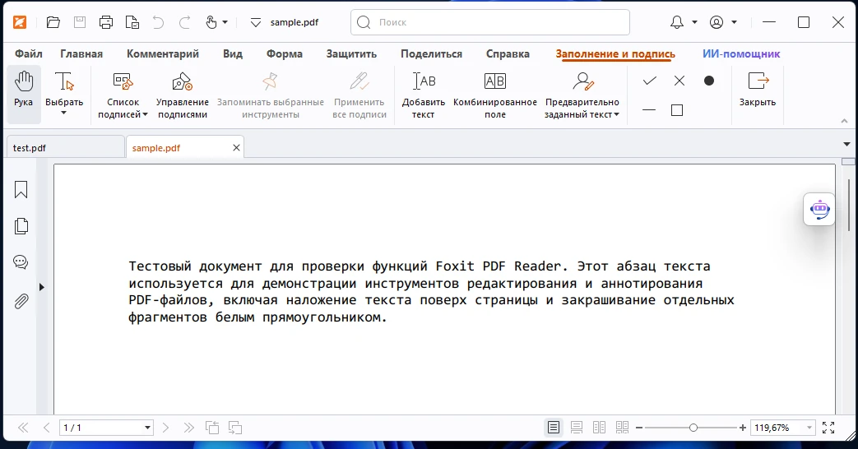Open Управление подписями
Screen dimensions: 858x449
tap(183, 95)
